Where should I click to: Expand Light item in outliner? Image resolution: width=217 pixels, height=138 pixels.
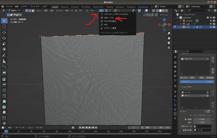coord(181,24)
